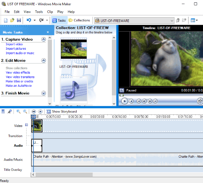Screen dimensions: 203x183
Task: Save the project with the floppy disk icon
Action: click(x=19, y=20)
